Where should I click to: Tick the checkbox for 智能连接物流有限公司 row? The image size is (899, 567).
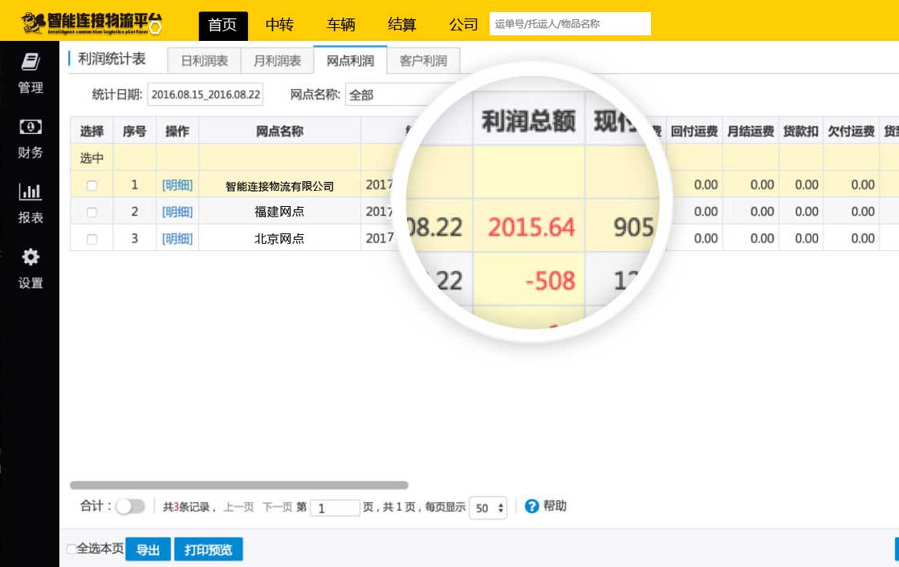point(92,185)
